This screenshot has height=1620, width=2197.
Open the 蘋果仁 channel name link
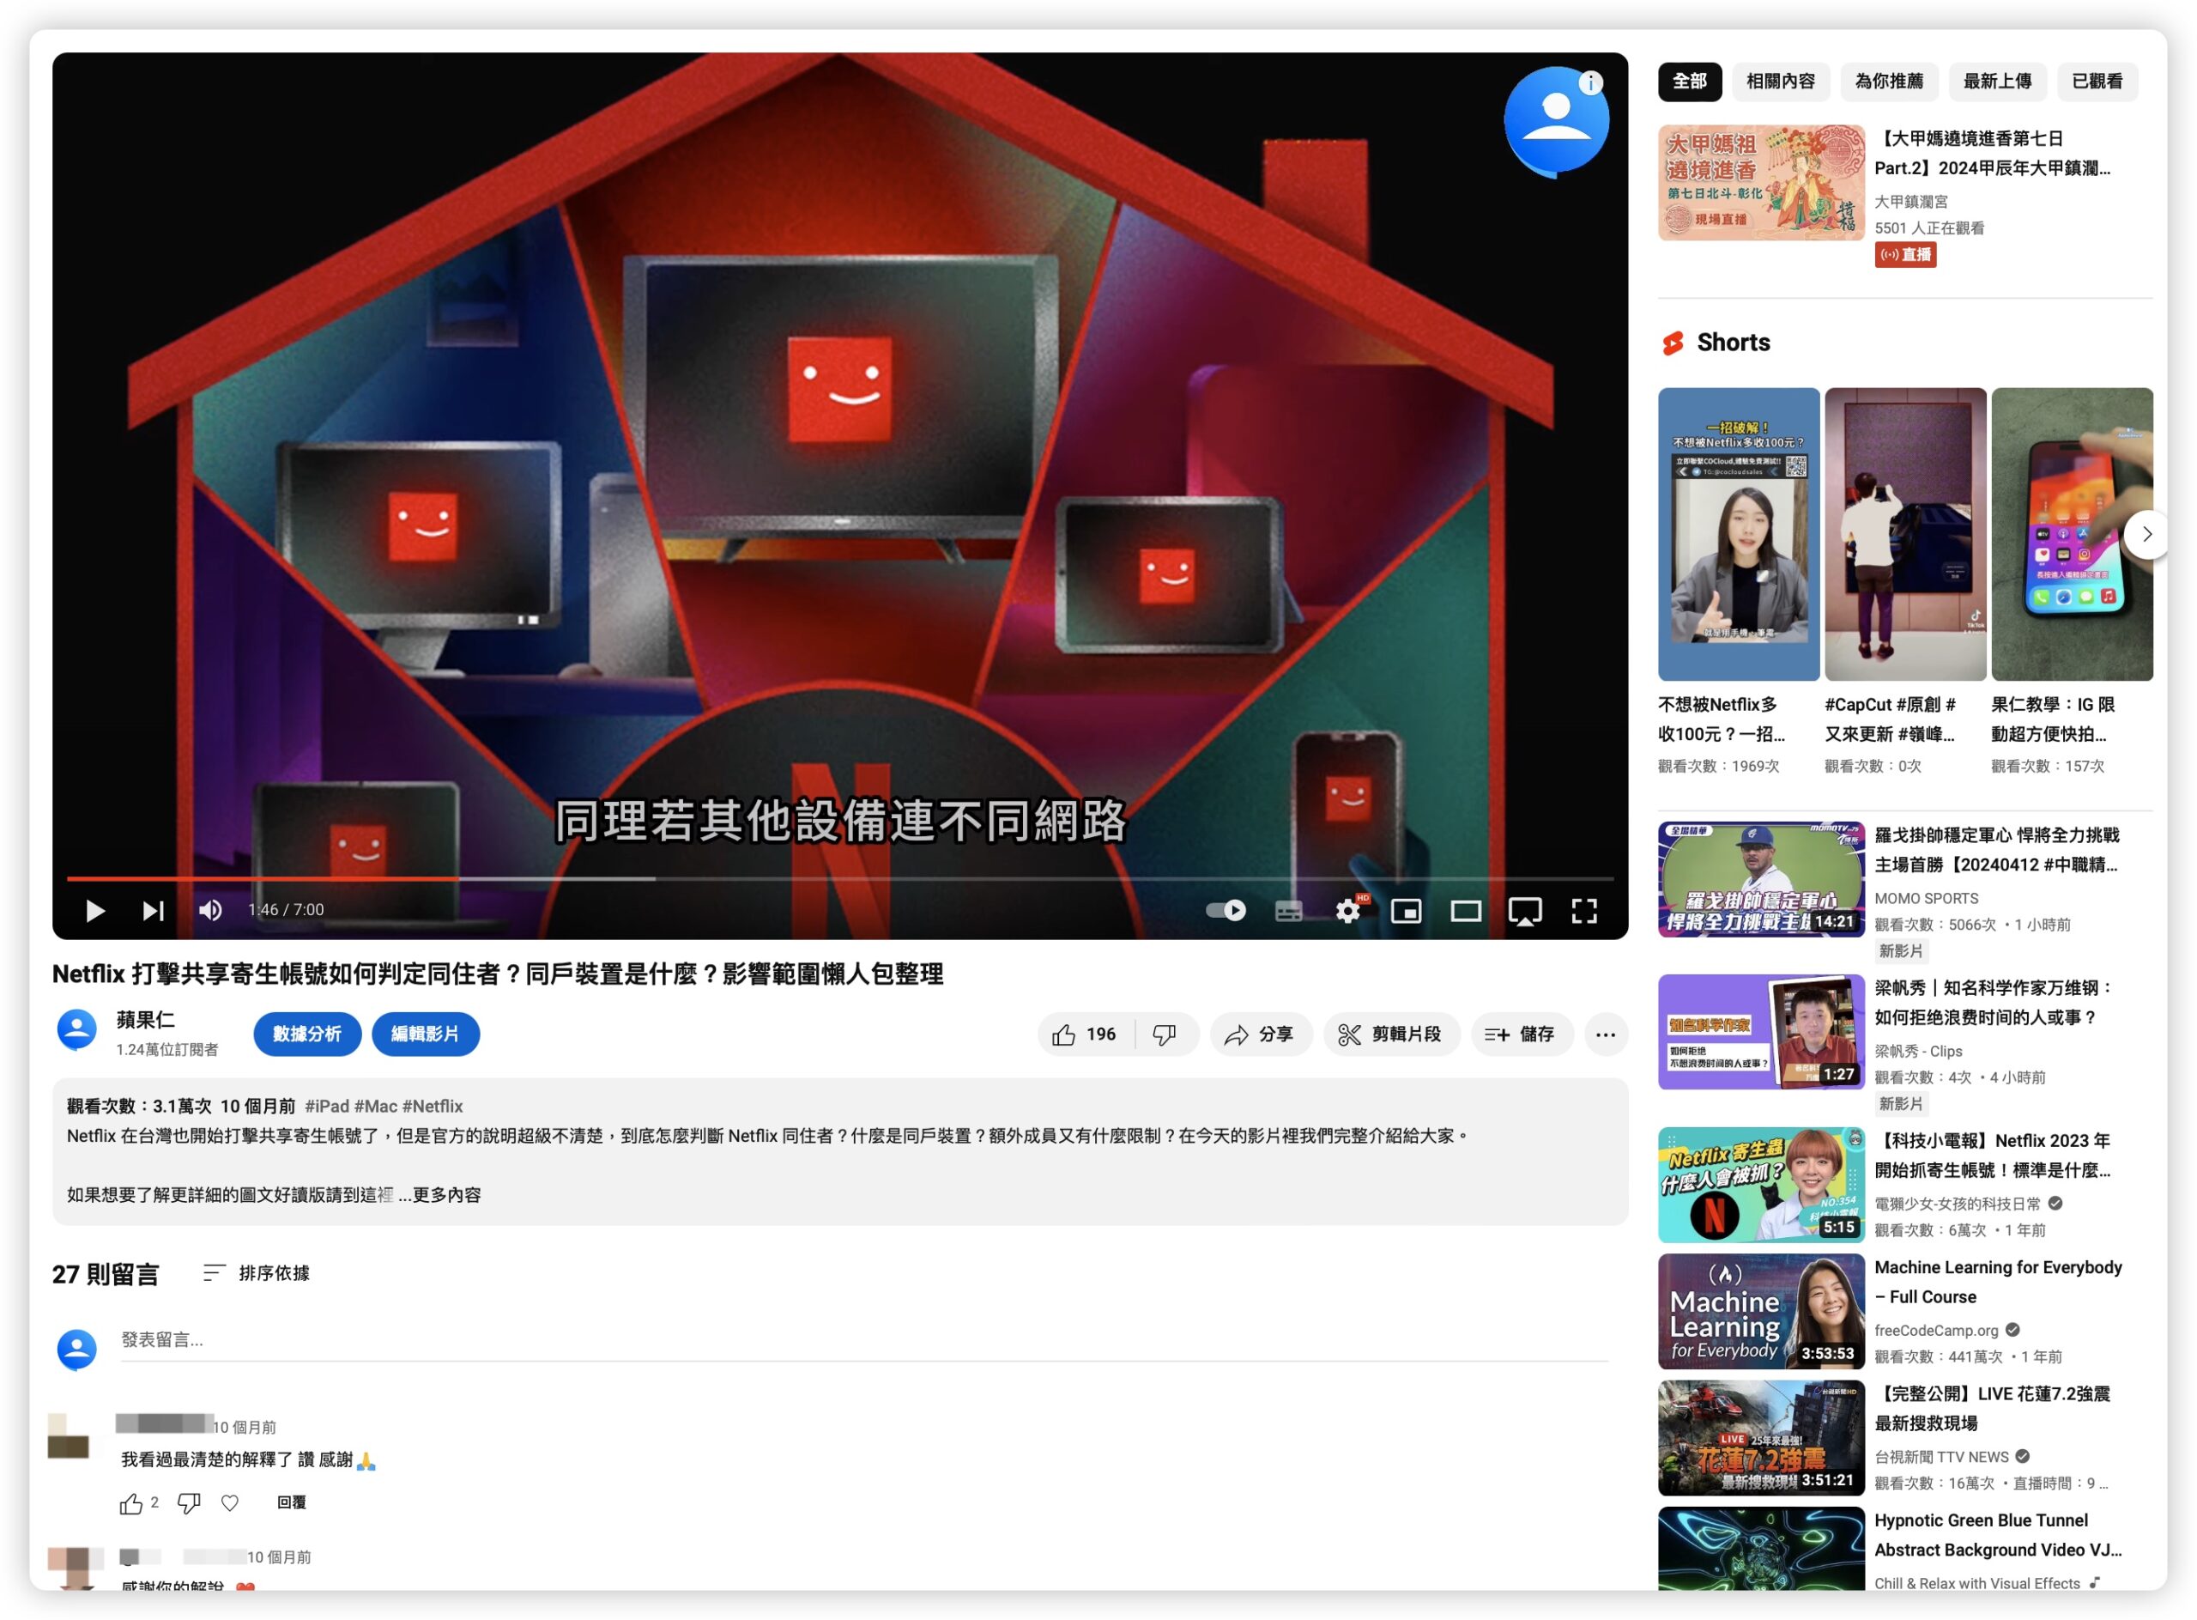tap(145, 1020)
